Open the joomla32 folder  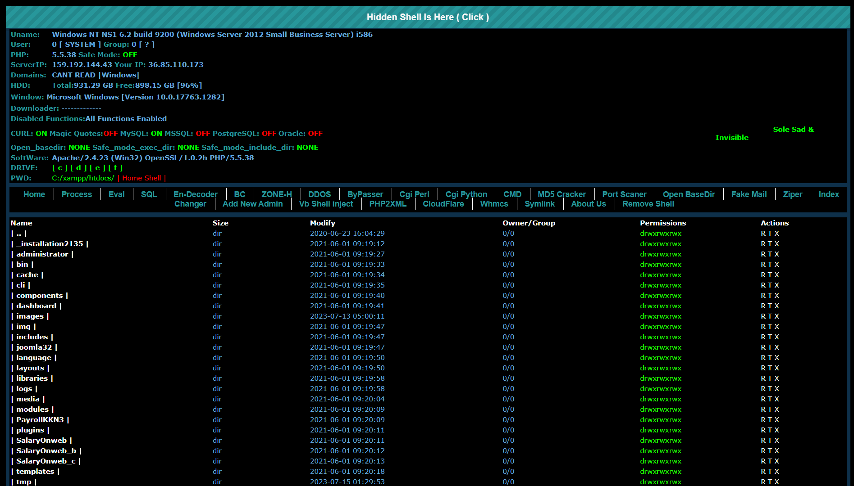click(x=34, y=347)
